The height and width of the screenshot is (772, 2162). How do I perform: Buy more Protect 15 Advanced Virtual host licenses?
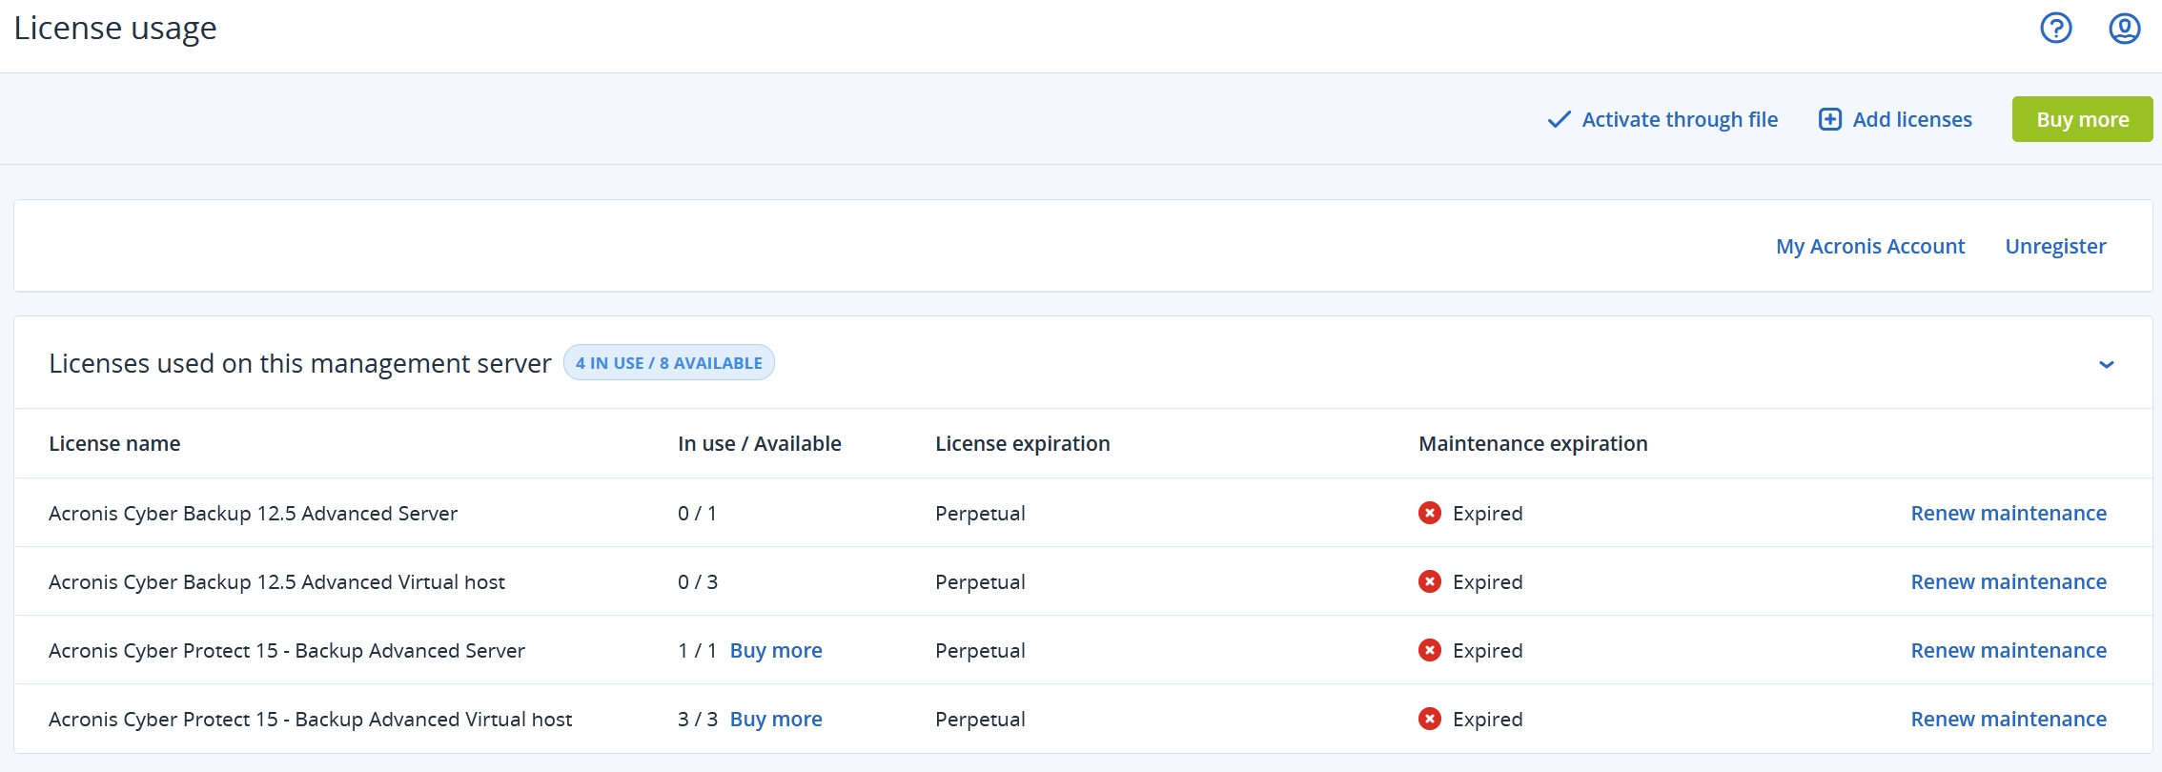[x=776, y=720]
